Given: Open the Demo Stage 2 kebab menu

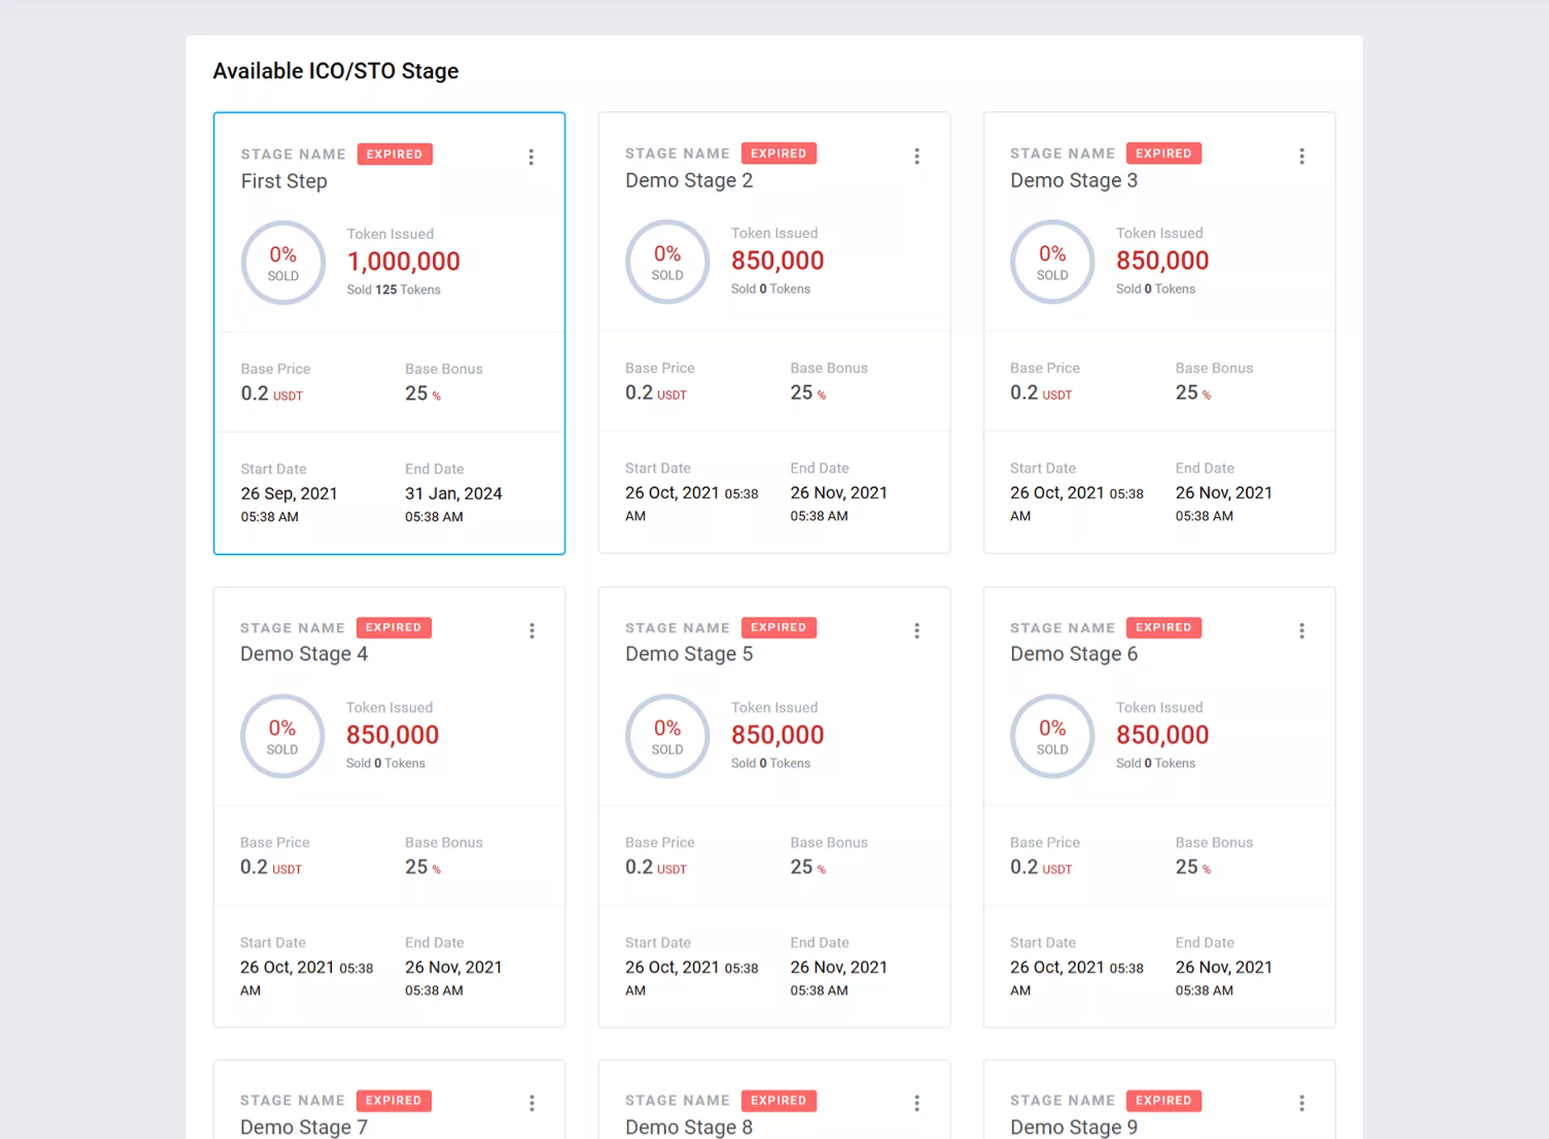Looking at the screenshot, I should [916, 156].
